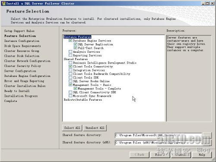Minimize the installer window
The image size is (216, 162).
[x=203, y=3]
